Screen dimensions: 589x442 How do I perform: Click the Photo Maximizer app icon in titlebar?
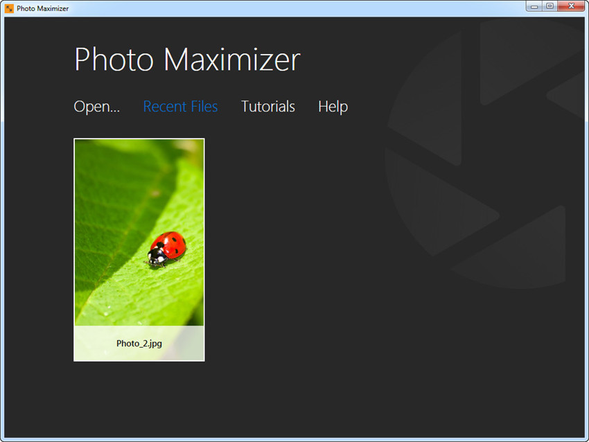click(8, 8)
